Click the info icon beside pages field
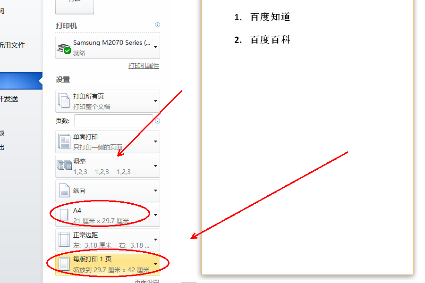Screen dimensions: 425x283 point(157,121)
